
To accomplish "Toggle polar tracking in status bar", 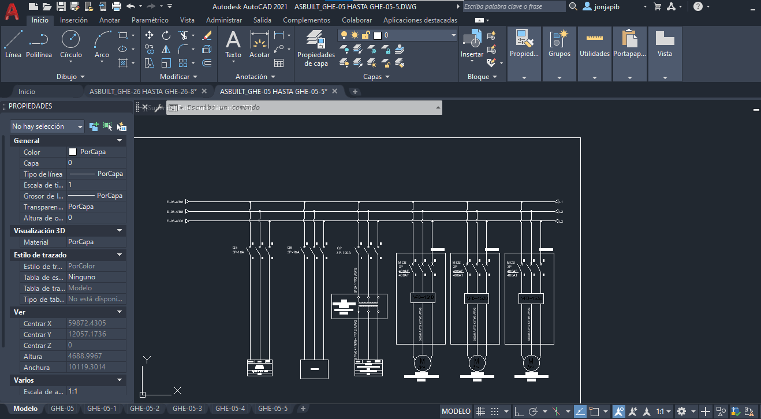I will coord(534,411).
